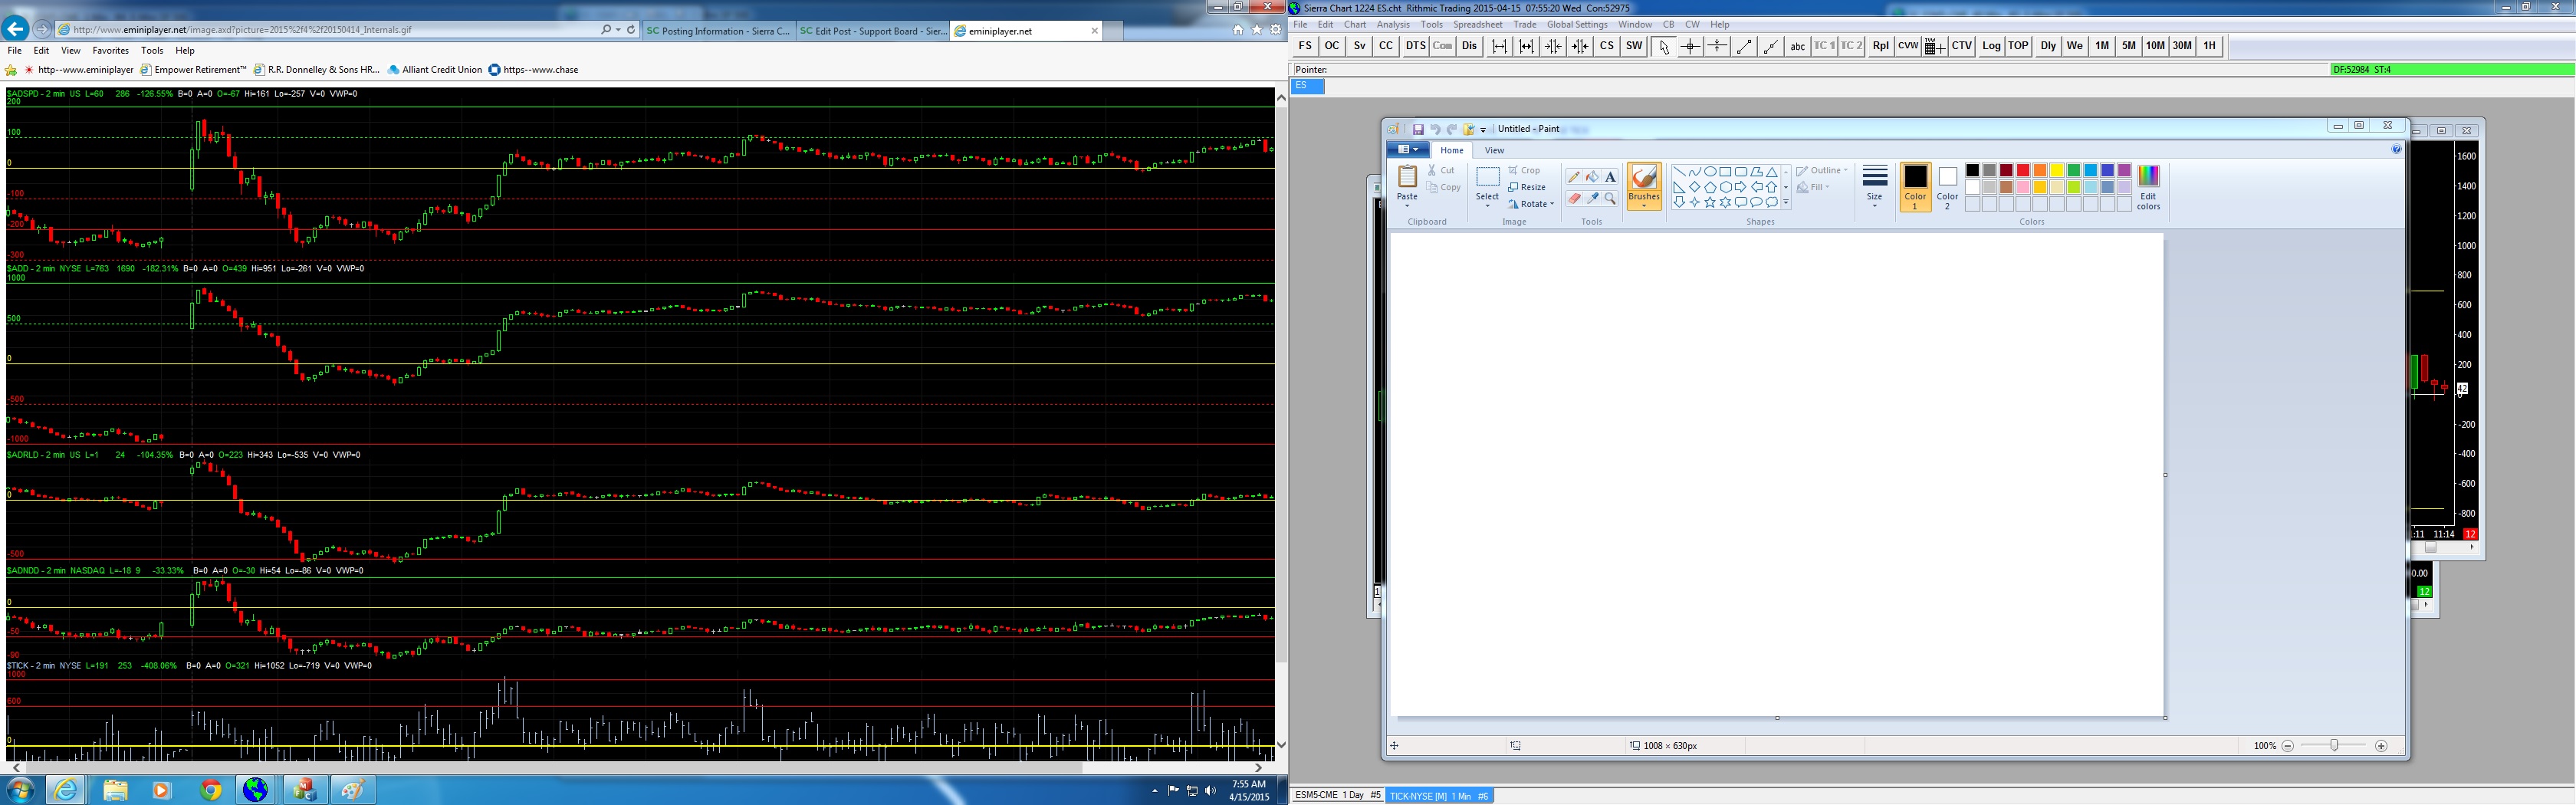Choose the Right arrow shape in Paint
2576x805 pixels.
coord(1741,187)
